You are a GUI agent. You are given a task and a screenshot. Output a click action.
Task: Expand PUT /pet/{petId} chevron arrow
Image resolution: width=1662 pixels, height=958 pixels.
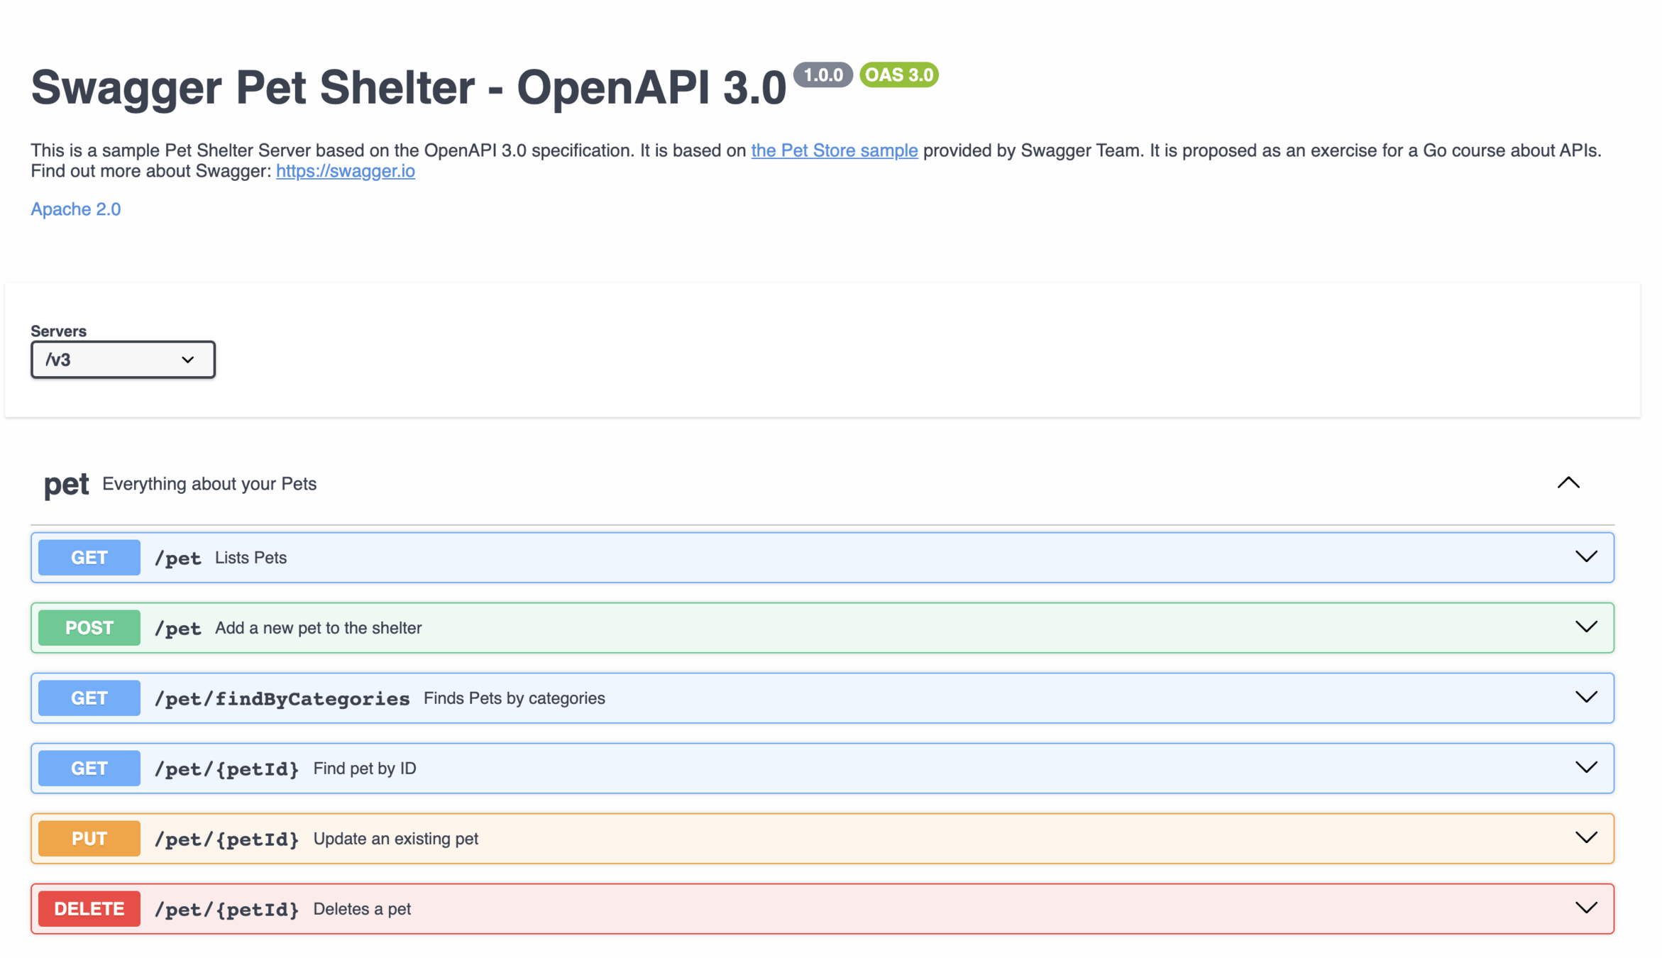coord(1585,838)
